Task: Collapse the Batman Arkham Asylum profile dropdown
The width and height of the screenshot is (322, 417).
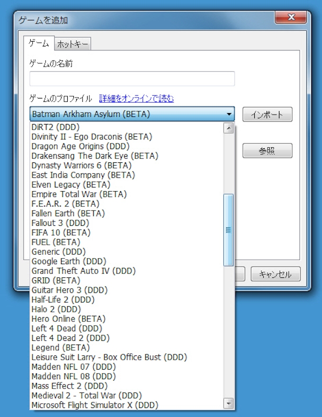Action: [x=229, y=114]
